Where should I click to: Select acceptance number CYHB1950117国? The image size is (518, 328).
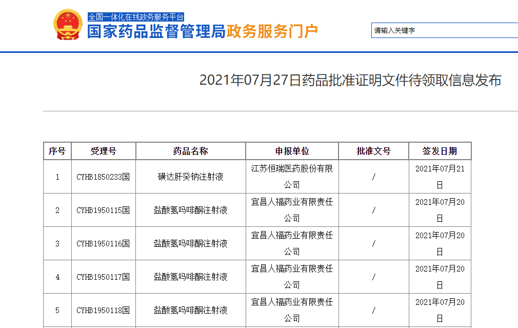tap(103, 277)
